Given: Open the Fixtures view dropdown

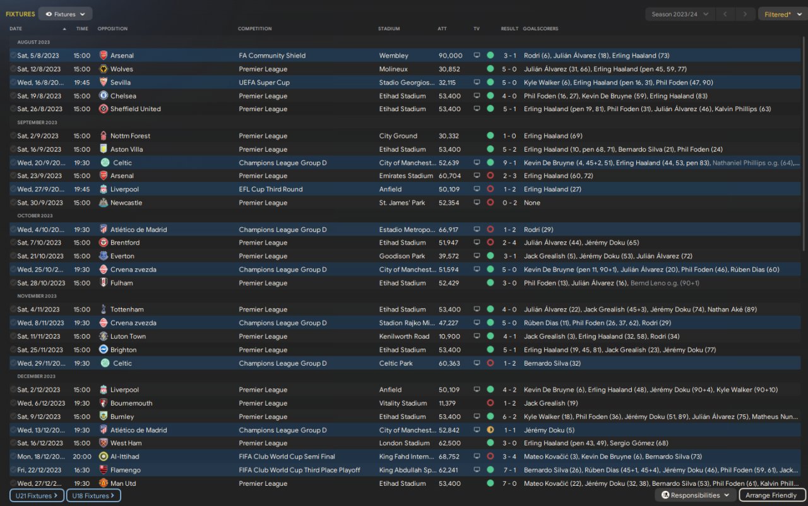Looking at the screenshot, I should click(65, 14).
